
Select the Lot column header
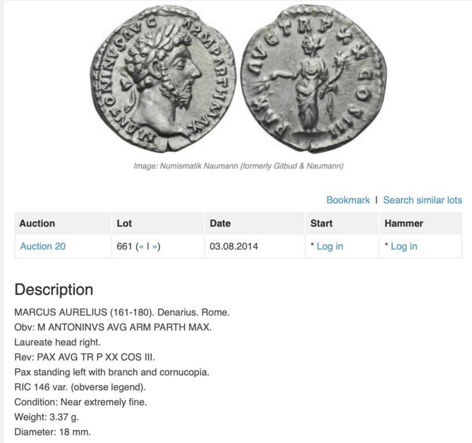(x=124, y=223)
